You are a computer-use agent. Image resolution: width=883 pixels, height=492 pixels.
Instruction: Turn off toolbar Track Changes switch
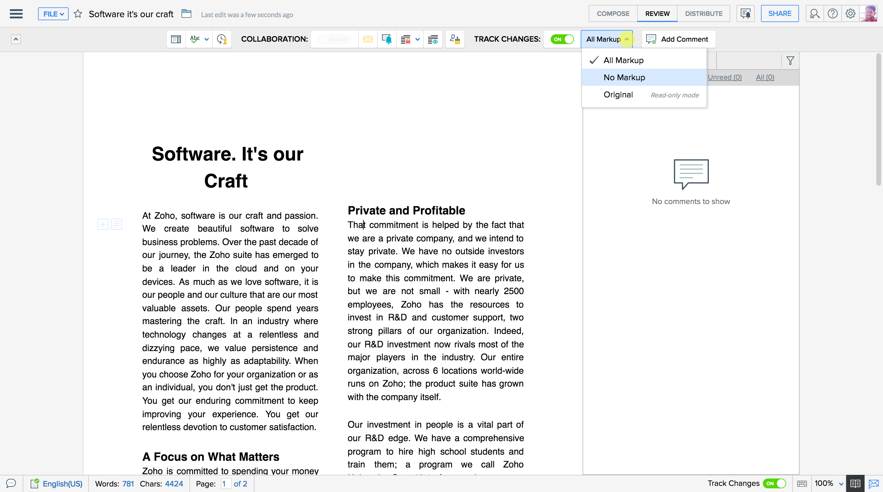562,39
